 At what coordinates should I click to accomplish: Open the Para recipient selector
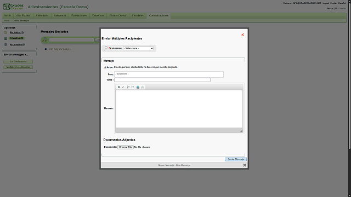pyautogui.click(x=169, y=74)
